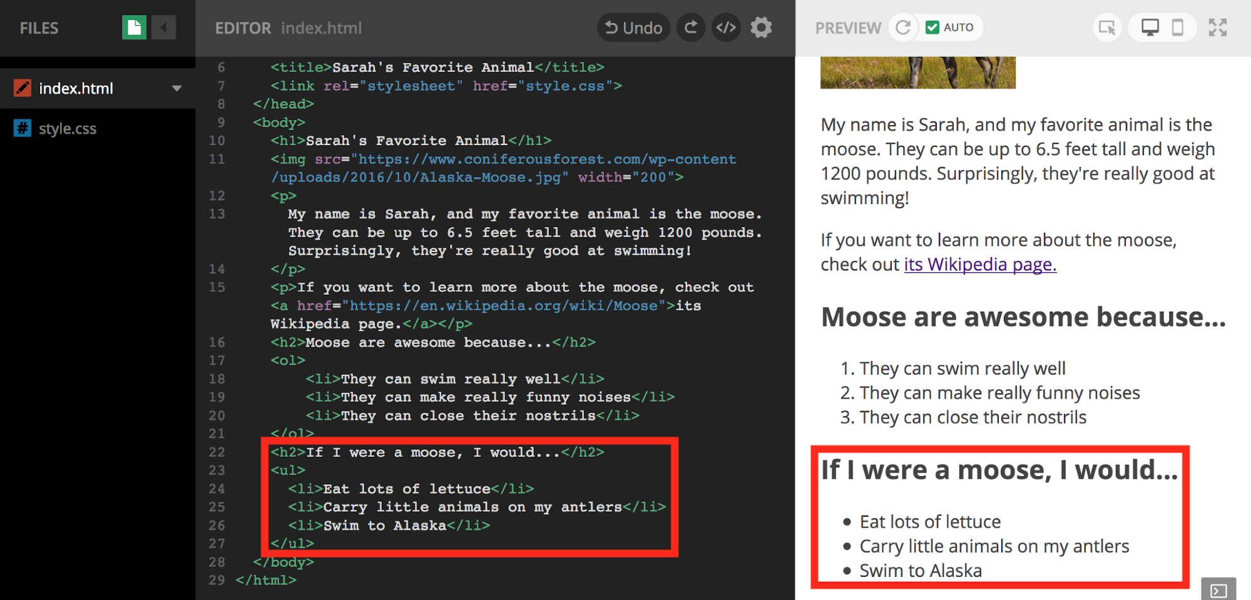1251x600 pixels.
Task: Collapse the files panel with arrow button
Action: pyautogui.click(x=163, y=28)
